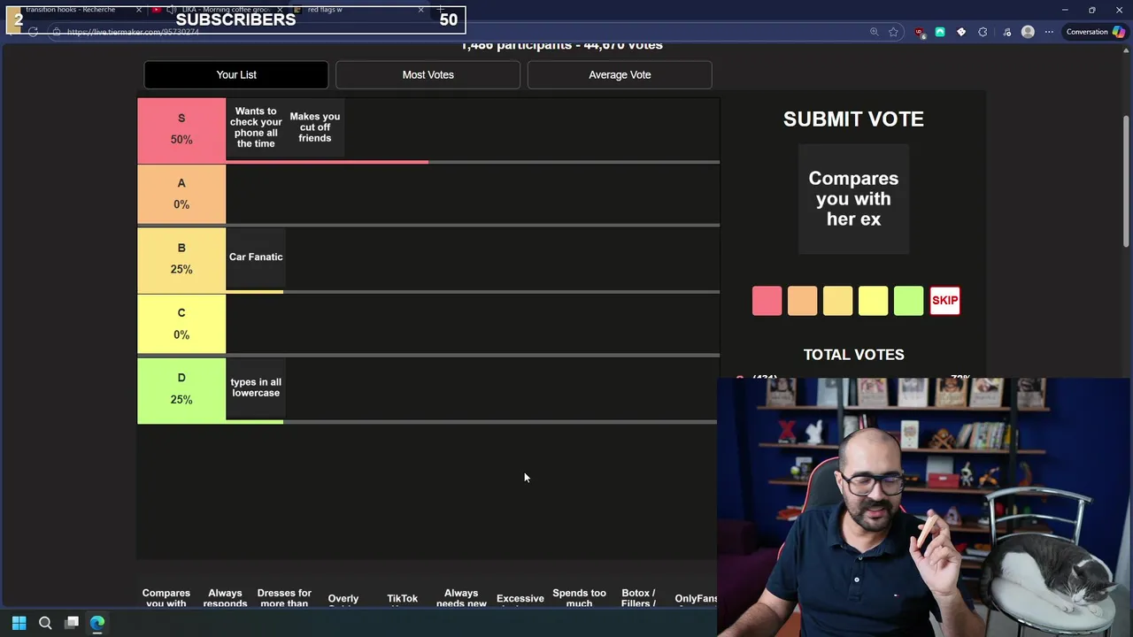Open the Task View taskbar icon

72,623
